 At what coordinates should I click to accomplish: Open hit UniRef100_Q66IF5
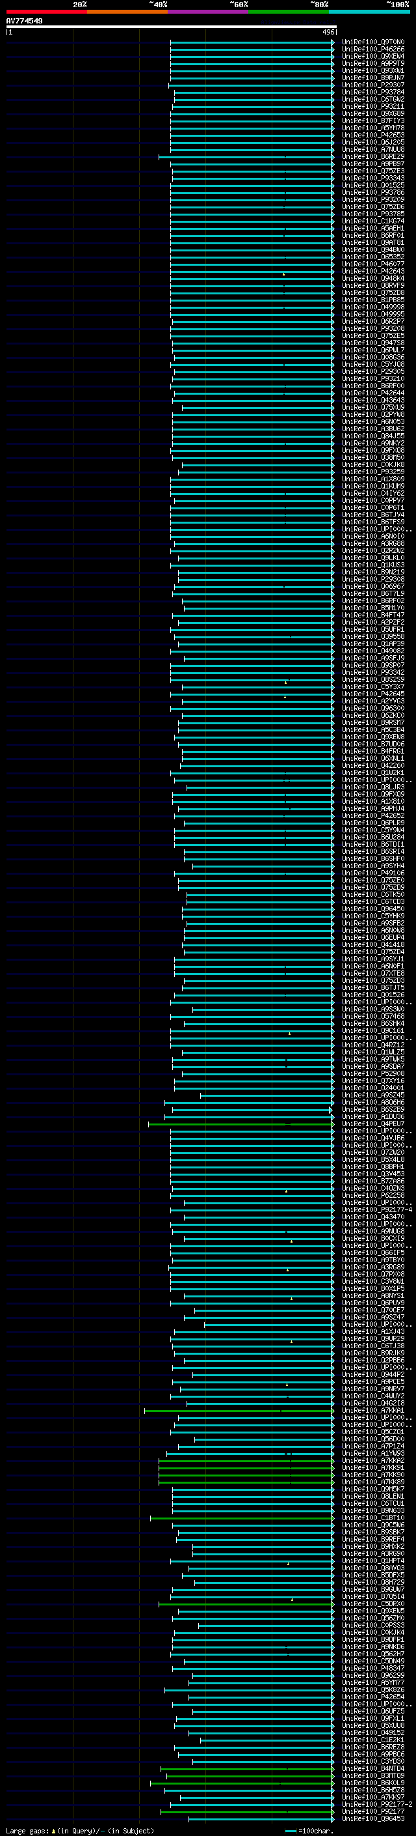coord(372,1253)
